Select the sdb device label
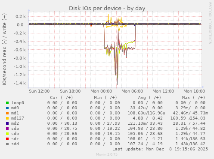This screenshot has height=159, width=214. 15,134
